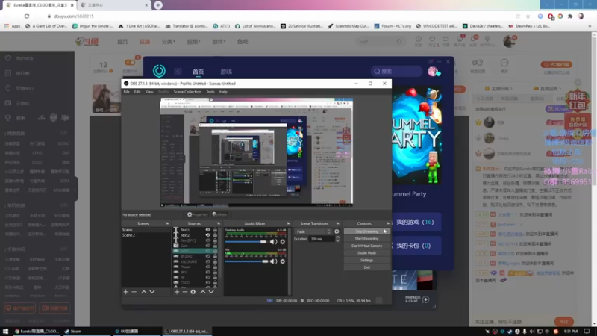The width and height of the screenshot is (597, 336).
Task: Click the UU accelerator avatar icon
Action: coord(434,71)
